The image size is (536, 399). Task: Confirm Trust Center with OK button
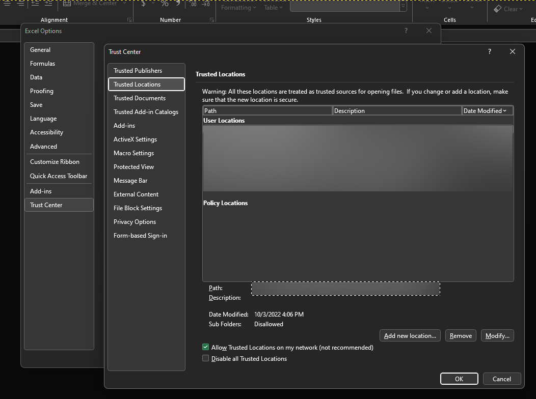pos(459,379)
